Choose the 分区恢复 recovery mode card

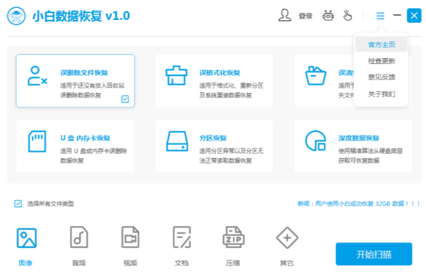point(214,146)
